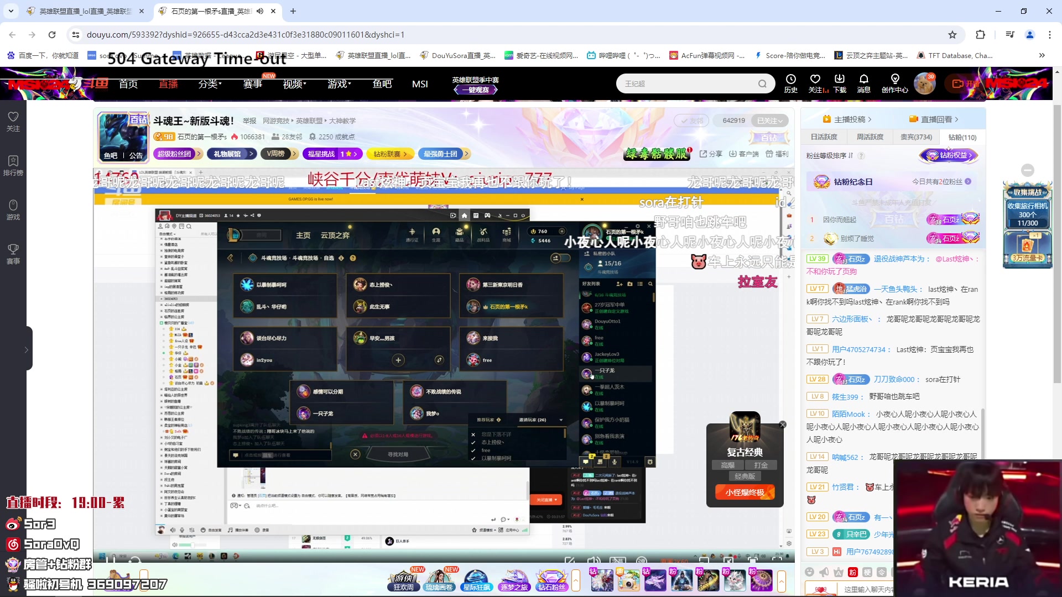Toggle 粉丝等级排序 sort order
1062x597 pixels.
[x=830, y=155]
